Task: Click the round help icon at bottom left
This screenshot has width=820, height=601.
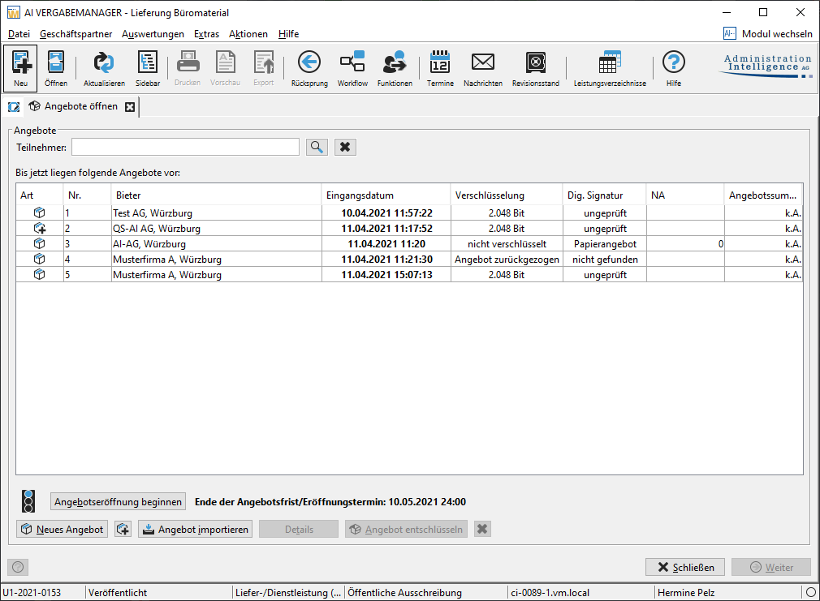Action: [18, 567]
